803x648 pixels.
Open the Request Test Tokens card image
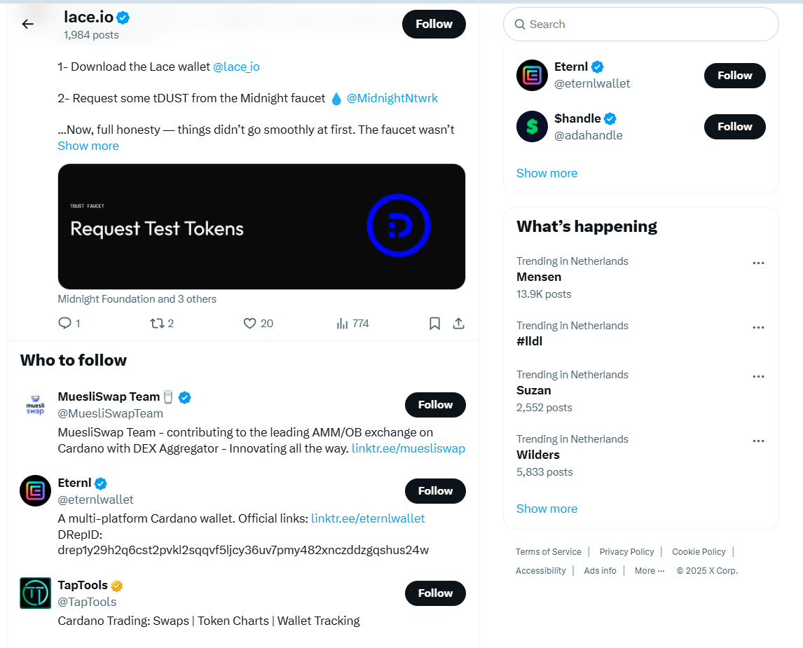[261, 226]
